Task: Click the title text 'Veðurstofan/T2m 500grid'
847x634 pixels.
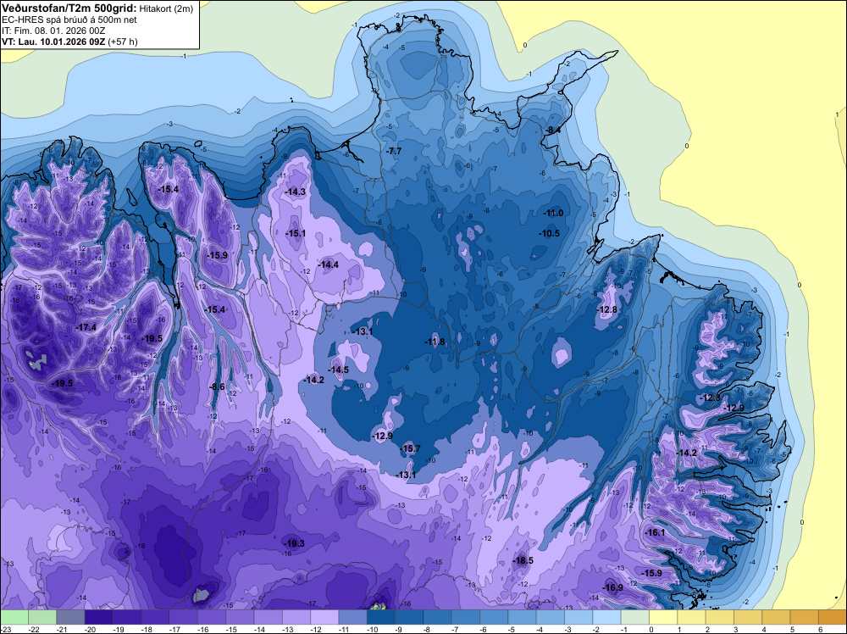Action: (x=69, y=8)
